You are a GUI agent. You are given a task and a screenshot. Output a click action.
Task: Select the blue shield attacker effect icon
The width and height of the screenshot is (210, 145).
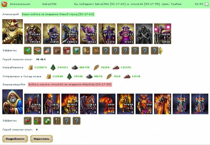[76, 51]
